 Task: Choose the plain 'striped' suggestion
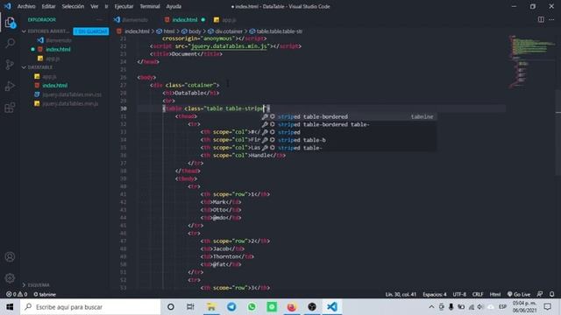pyautogui.click(x=349, y=132)
